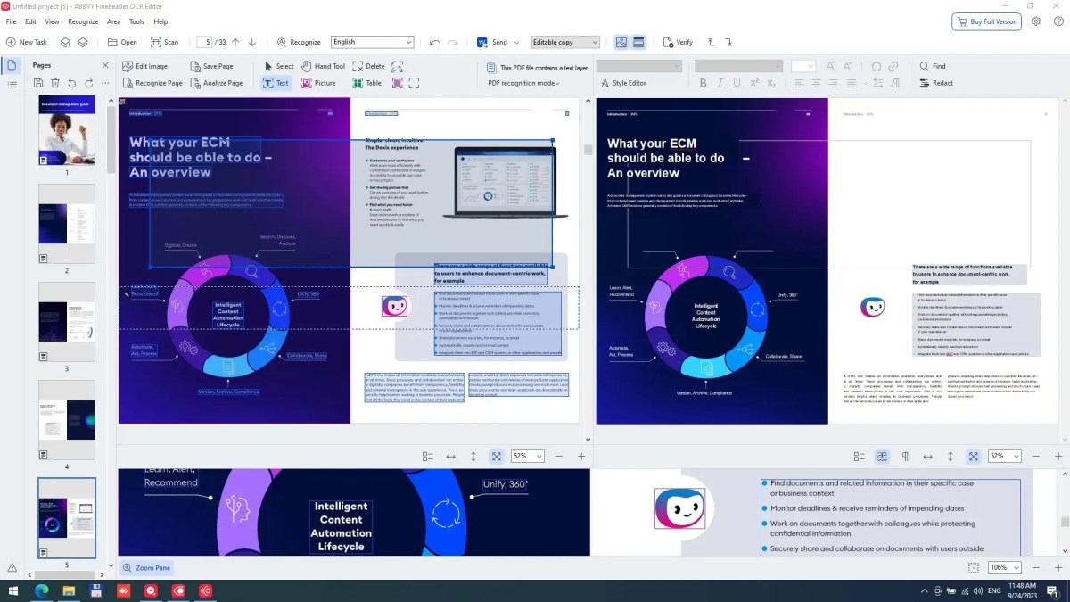
Task: Click the Open folder button
Action: [x=122, y=42]
